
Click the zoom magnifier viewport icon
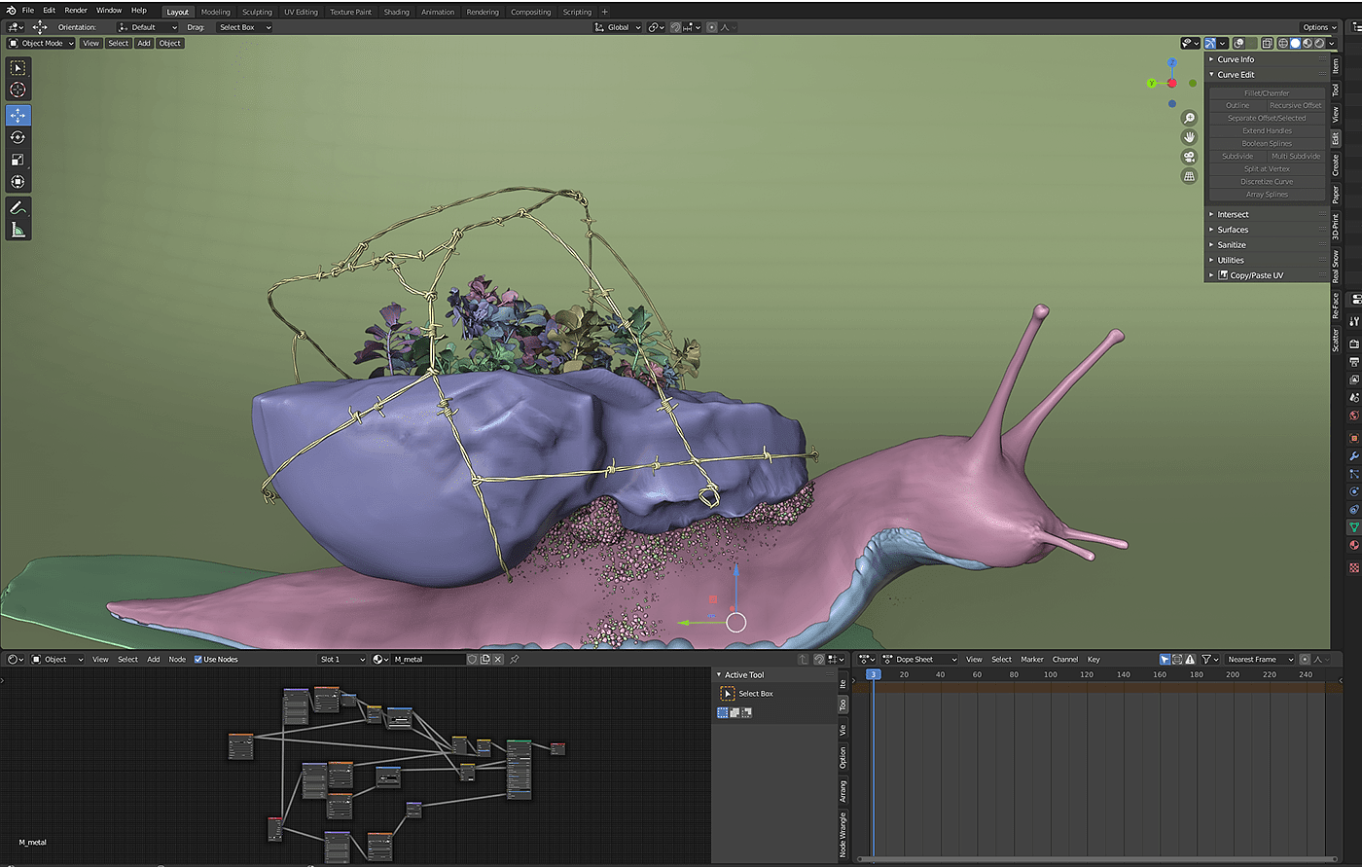click(x=1189, y=118)
